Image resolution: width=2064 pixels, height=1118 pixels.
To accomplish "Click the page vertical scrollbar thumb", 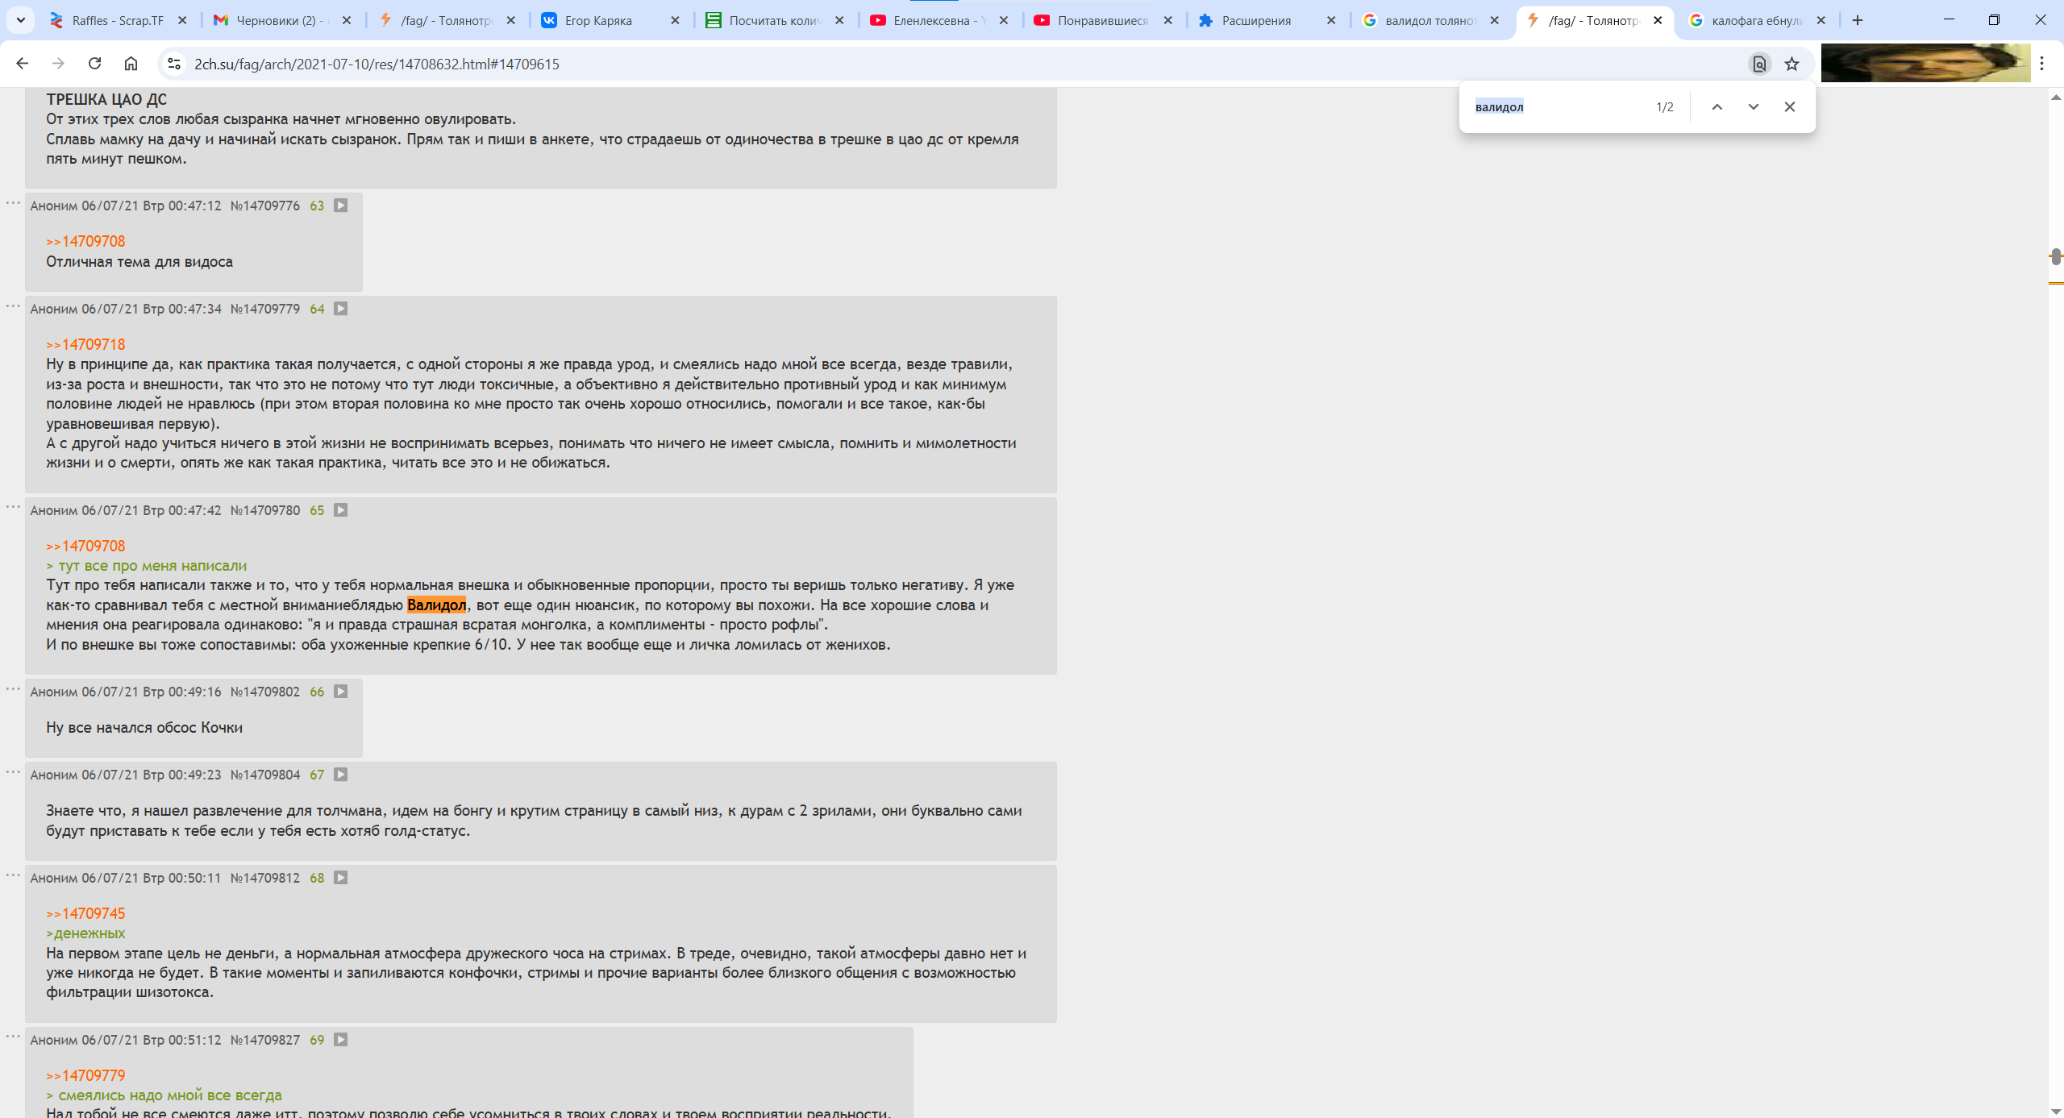I will coord(2055,256).
